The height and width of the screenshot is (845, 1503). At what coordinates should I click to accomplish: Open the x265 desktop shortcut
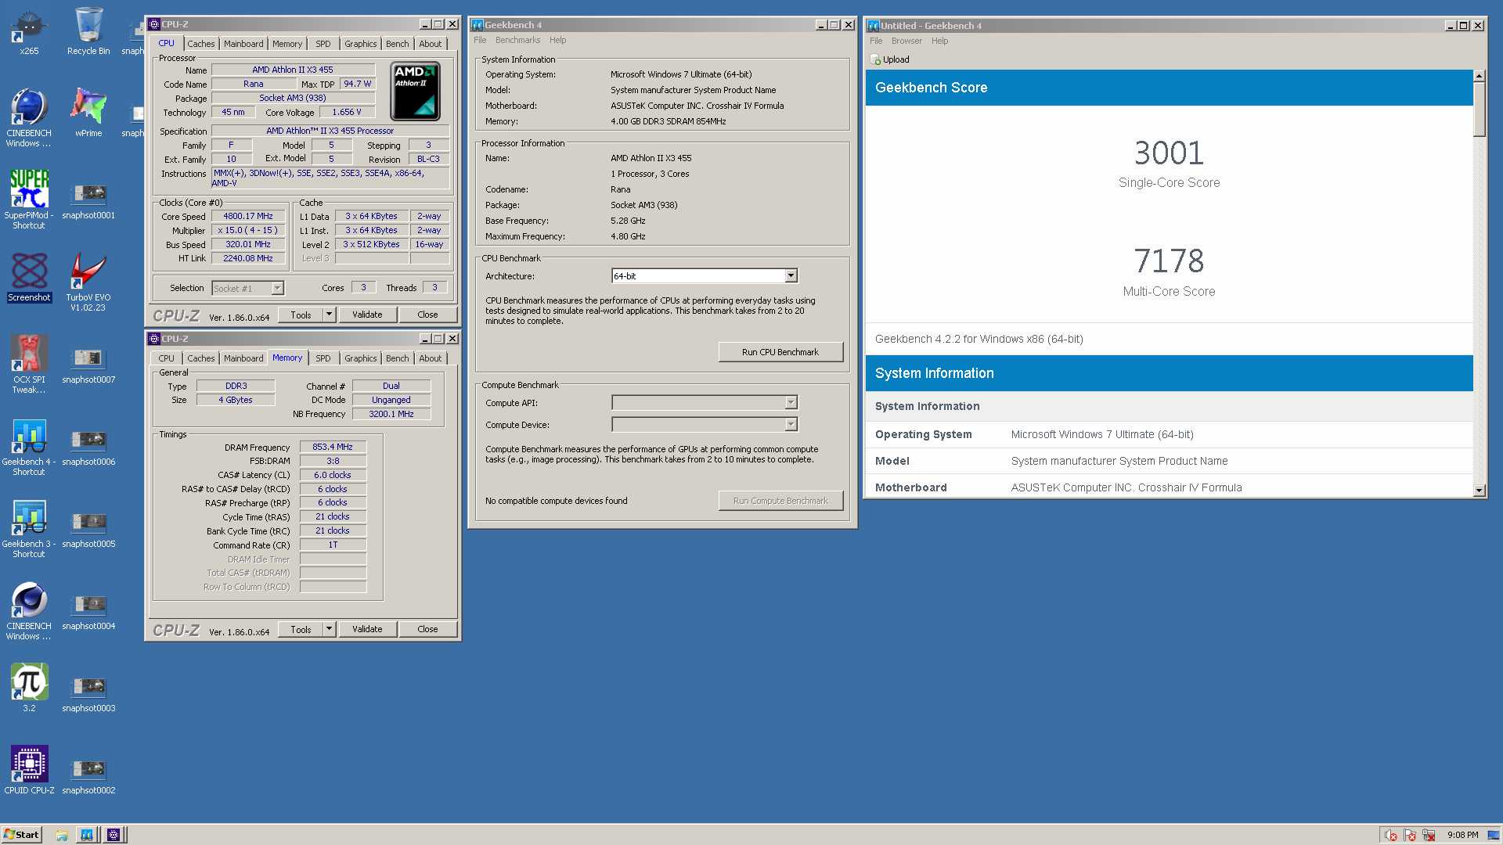(x=29, y=31)
